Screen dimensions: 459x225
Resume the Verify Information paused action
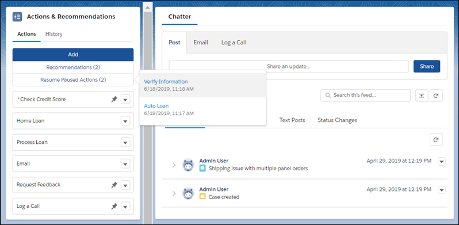click(166, 82)
